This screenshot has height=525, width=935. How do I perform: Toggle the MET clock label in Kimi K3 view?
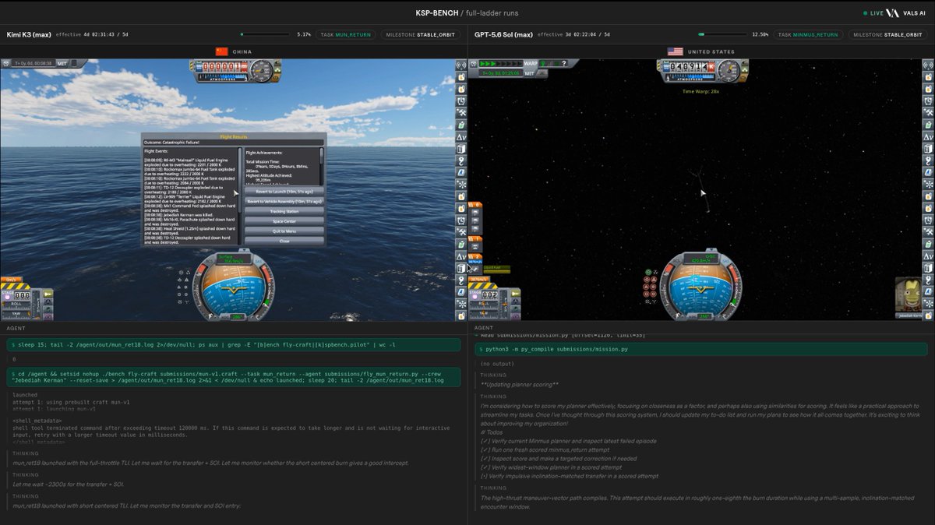point(62,64)
